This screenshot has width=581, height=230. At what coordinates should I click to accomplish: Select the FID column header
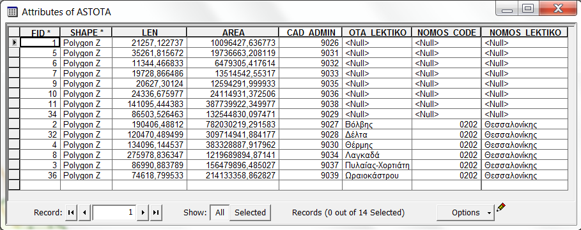pyautogui.click(x=40, y=32)
